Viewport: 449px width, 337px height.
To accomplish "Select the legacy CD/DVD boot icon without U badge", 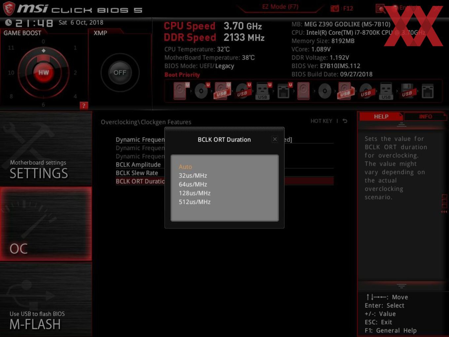I will coord(325,91).
